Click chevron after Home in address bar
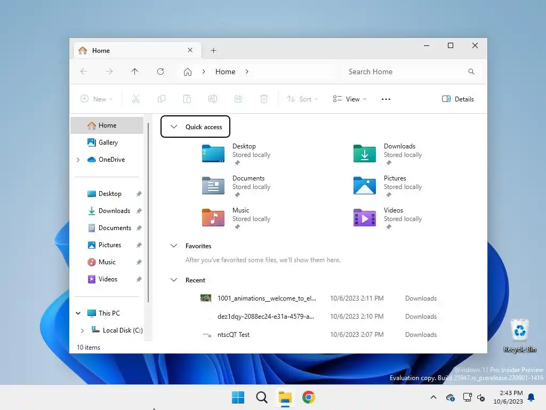This screenshot has width=546, height=410. (x=247, y=72)
